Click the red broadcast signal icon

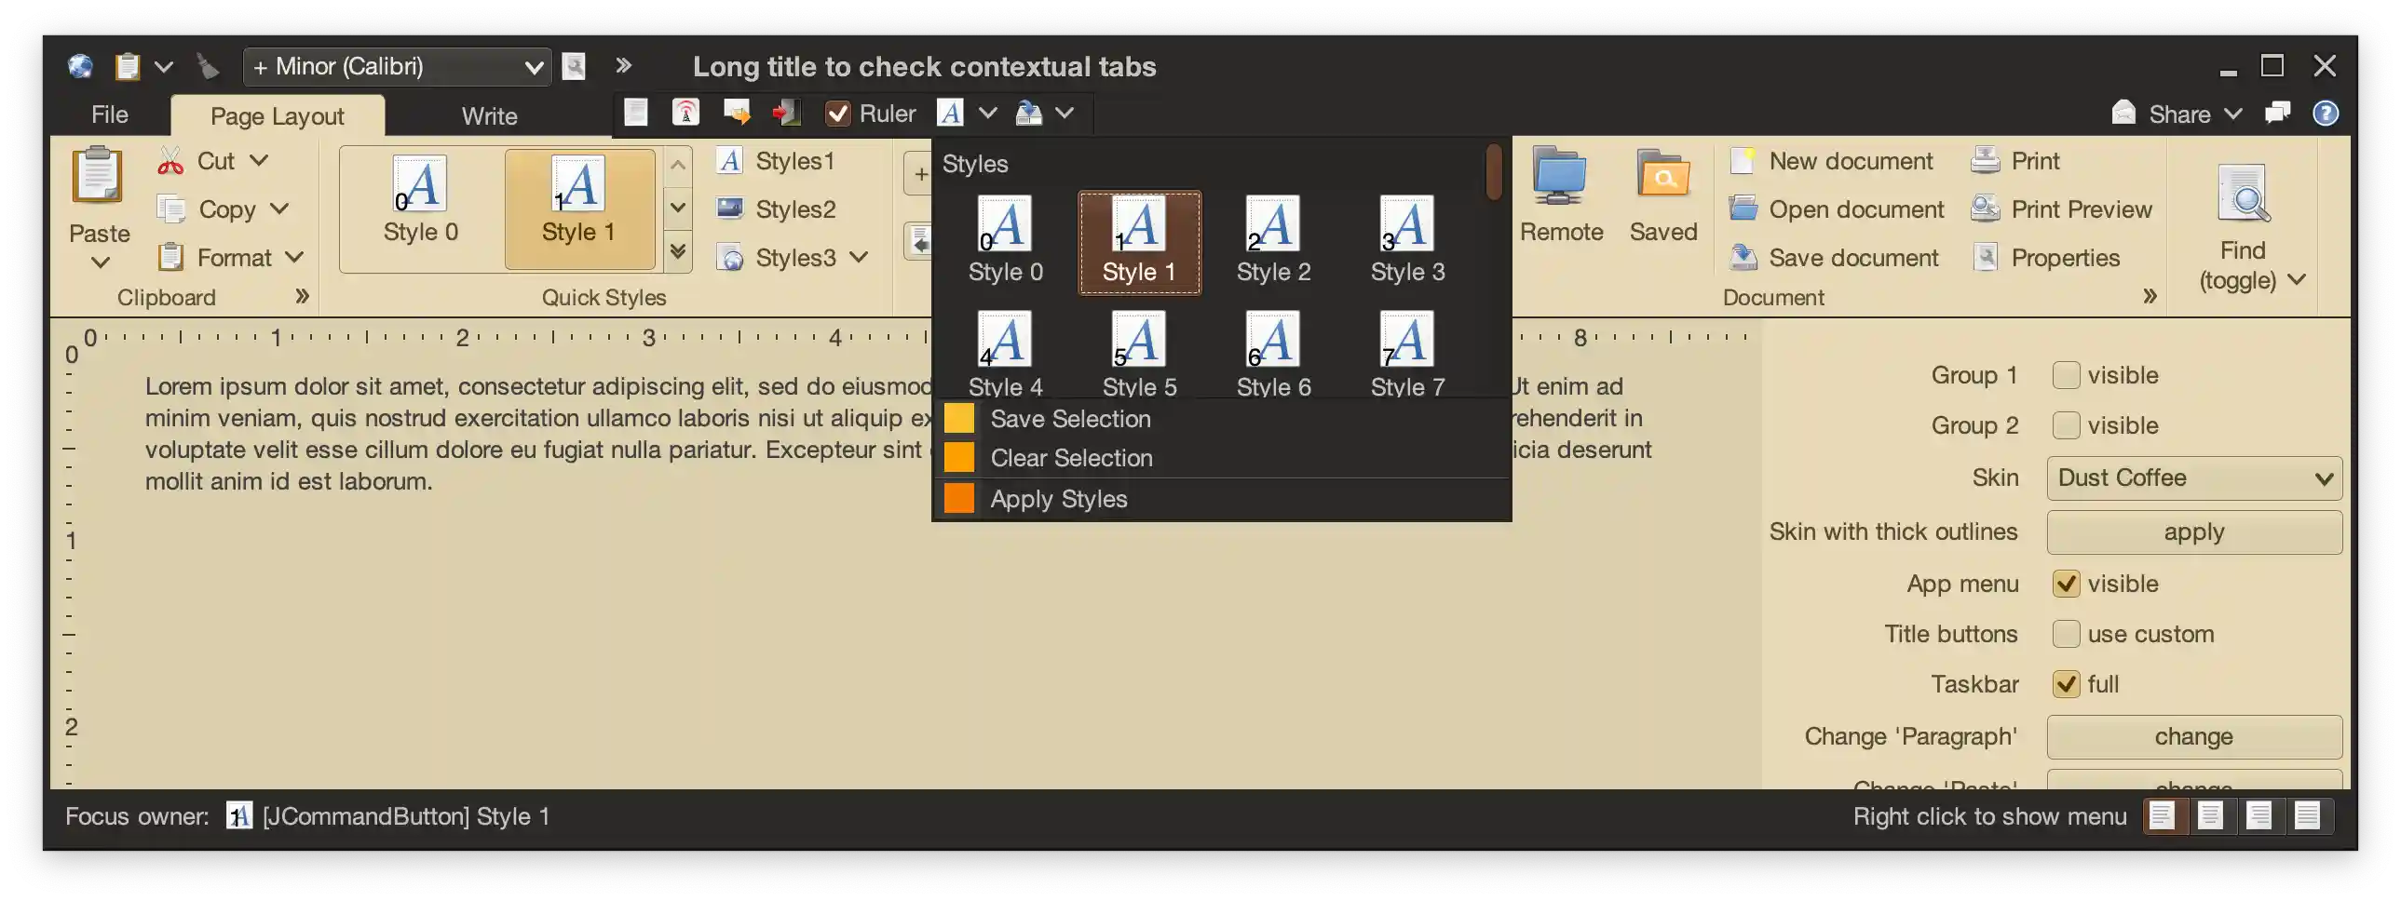[x=686, y=113]
